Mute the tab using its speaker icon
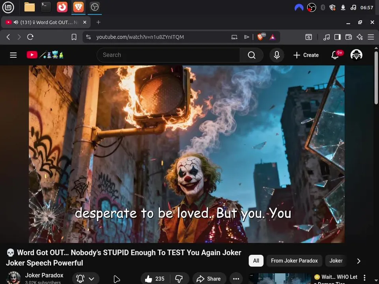Screen dimensions: 379x284 16,22
